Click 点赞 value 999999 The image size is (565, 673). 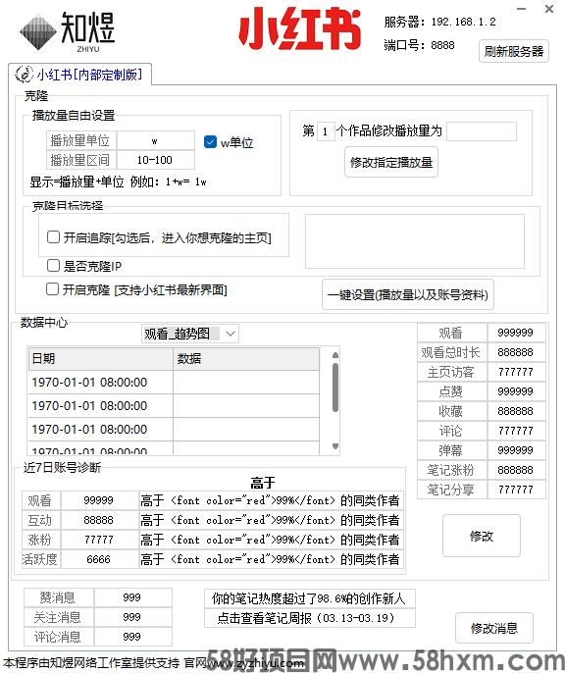516,391
